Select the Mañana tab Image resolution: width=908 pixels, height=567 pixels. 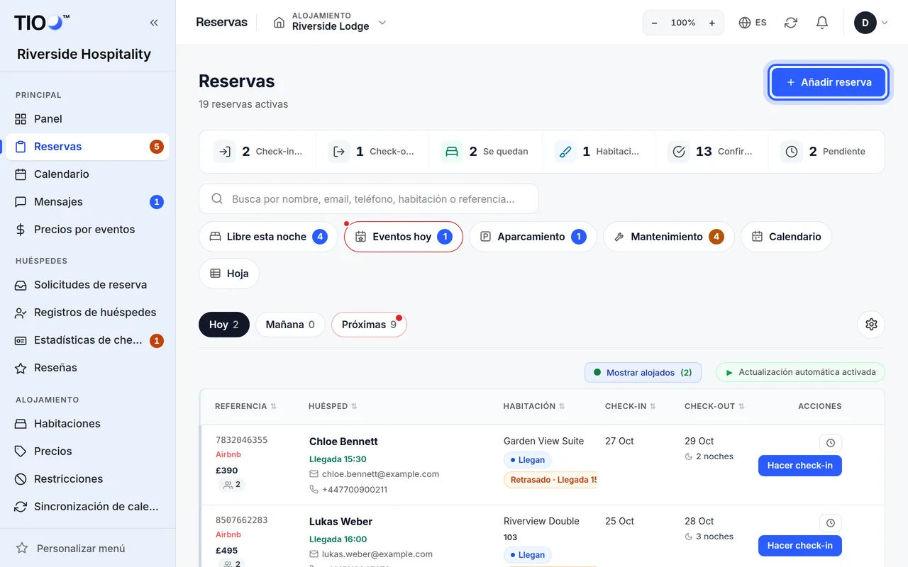tap(290, 325)
